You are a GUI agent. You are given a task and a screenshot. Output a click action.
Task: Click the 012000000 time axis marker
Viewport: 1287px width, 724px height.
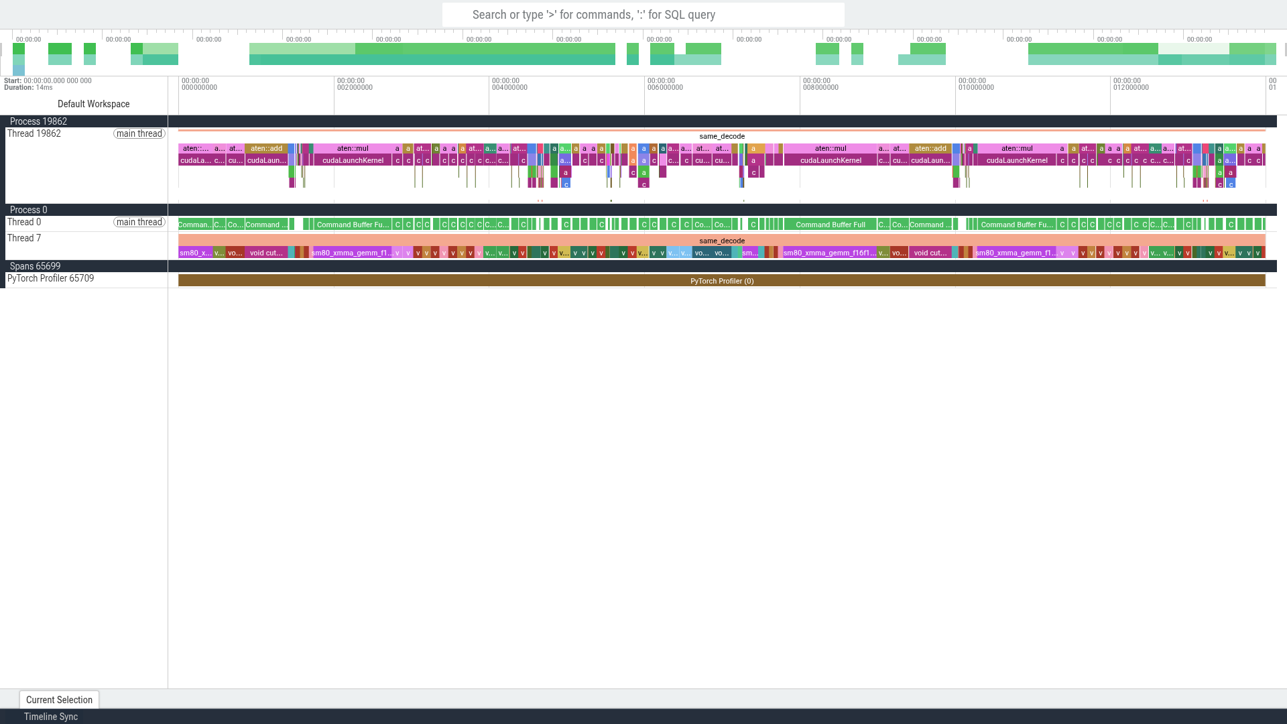1131,84
